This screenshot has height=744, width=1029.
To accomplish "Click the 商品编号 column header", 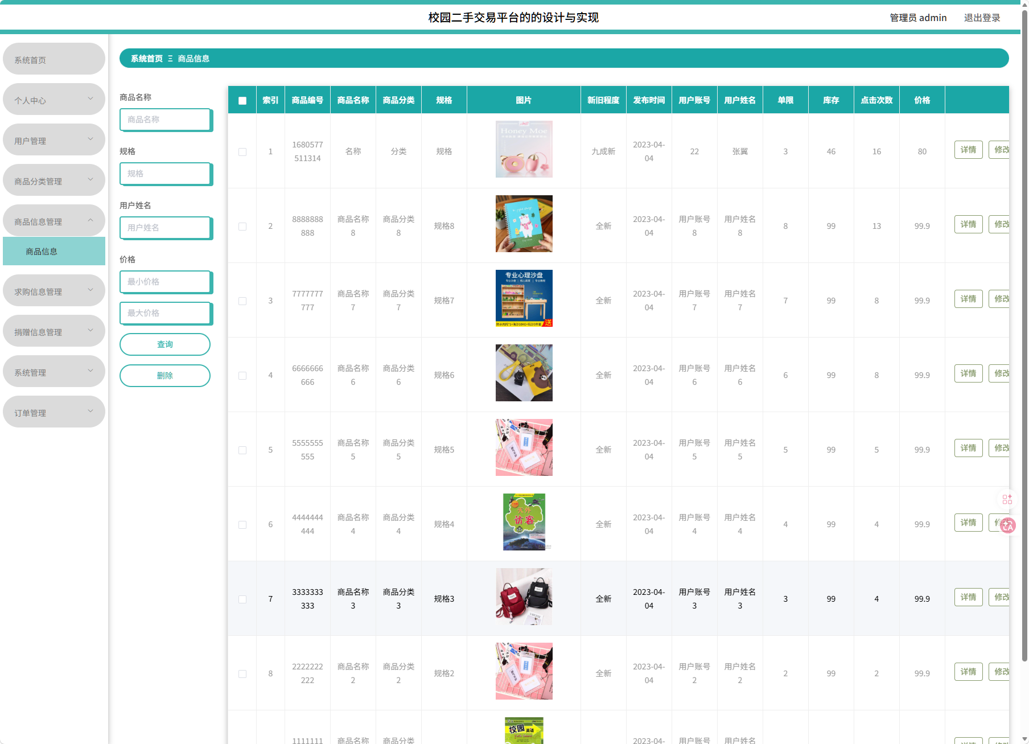I will [307, 100].
